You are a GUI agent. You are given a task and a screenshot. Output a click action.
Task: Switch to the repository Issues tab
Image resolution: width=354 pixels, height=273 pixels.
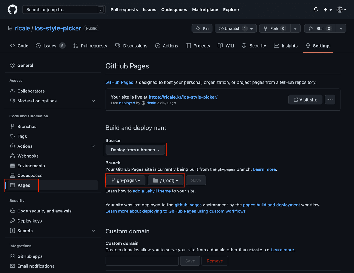(50, 46)
